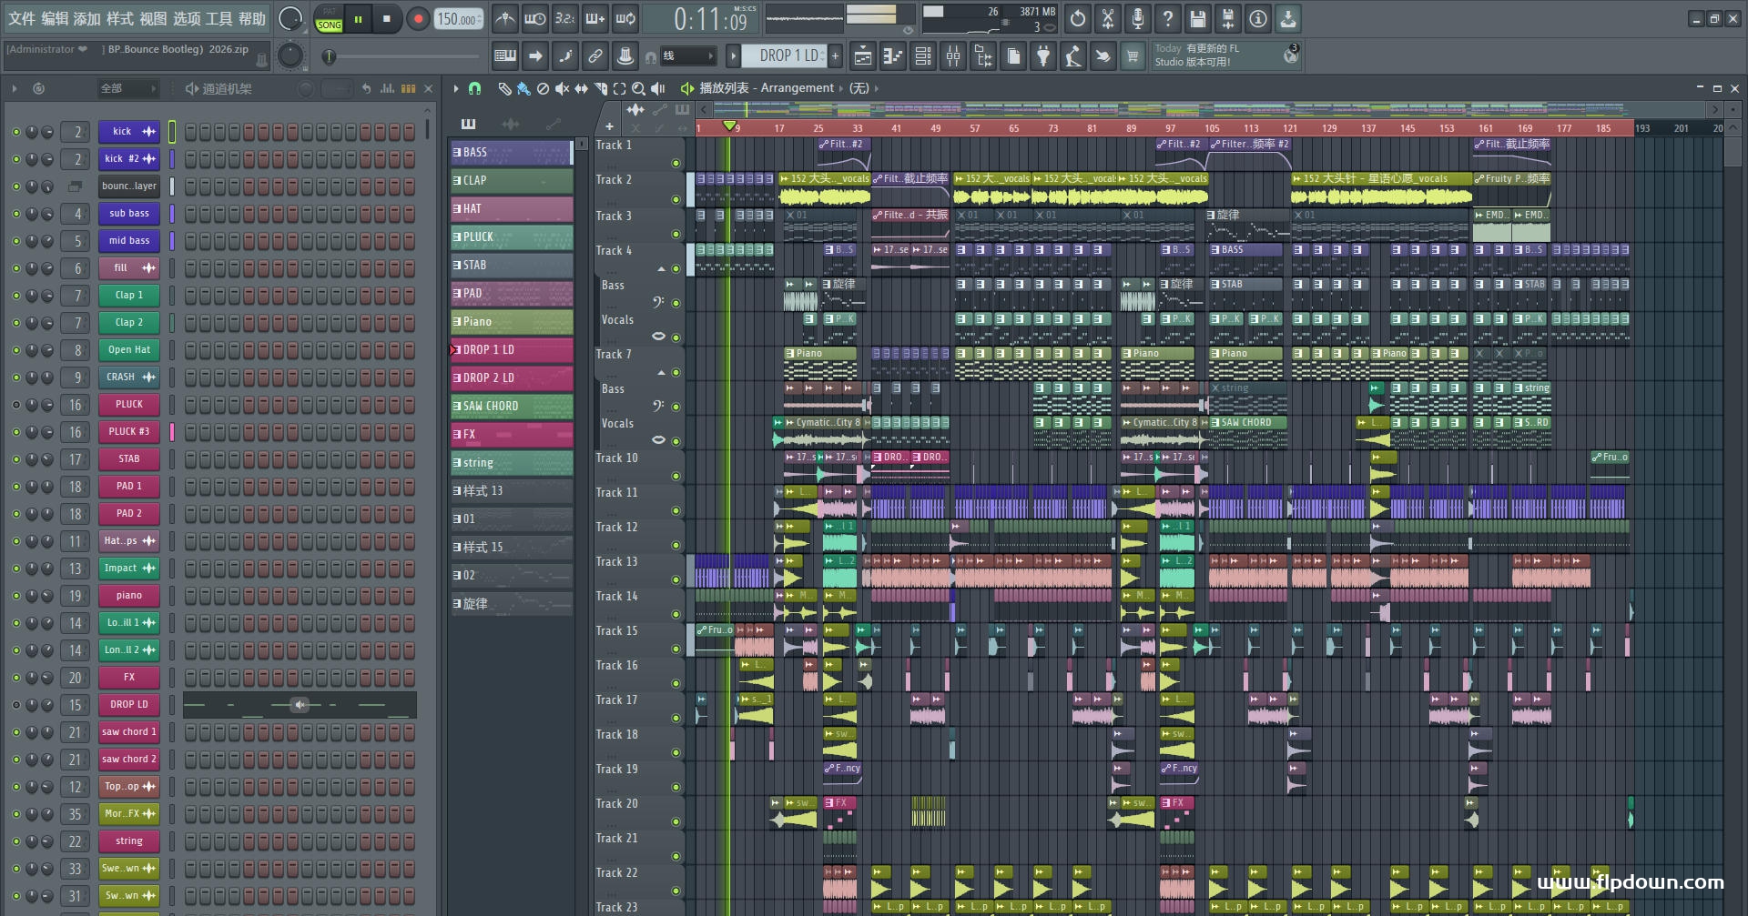1748x916 pixels.
Task: Enable the recording countdown icon
Action: tap(565, 18)
